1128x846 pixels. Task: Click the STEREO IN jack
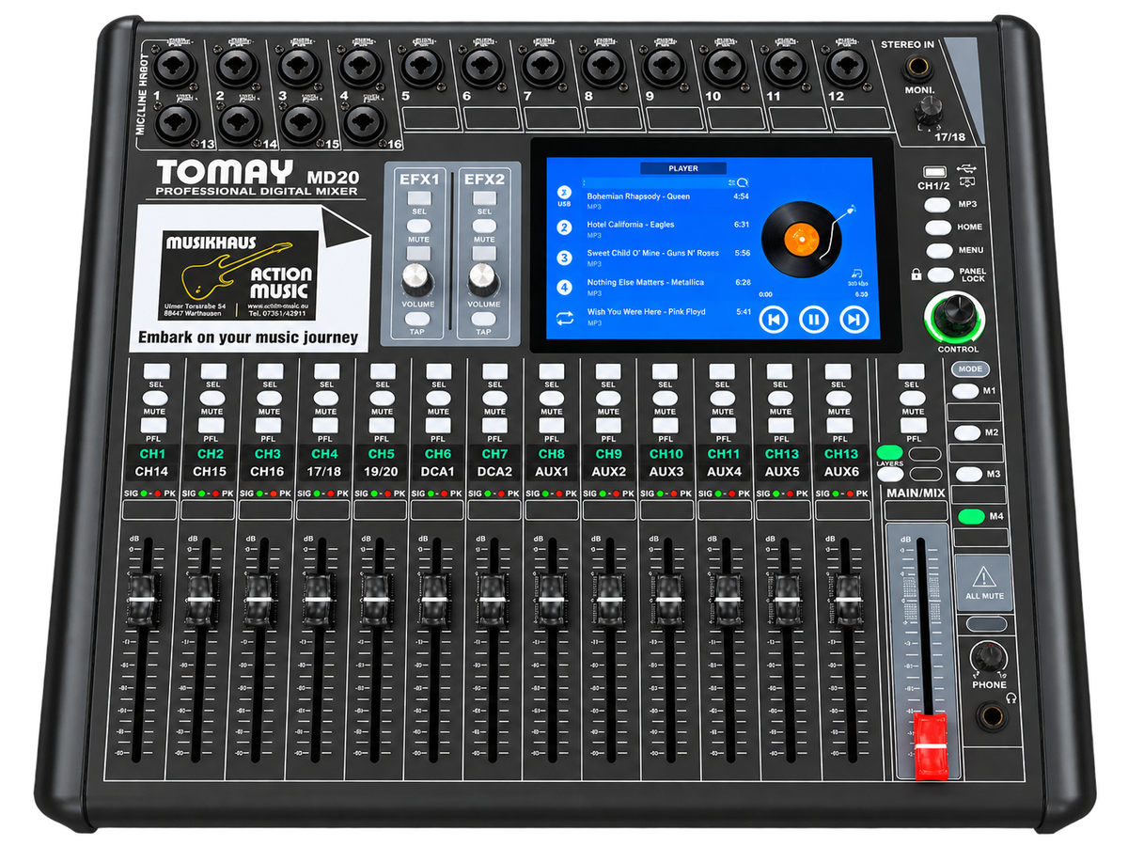916,69
